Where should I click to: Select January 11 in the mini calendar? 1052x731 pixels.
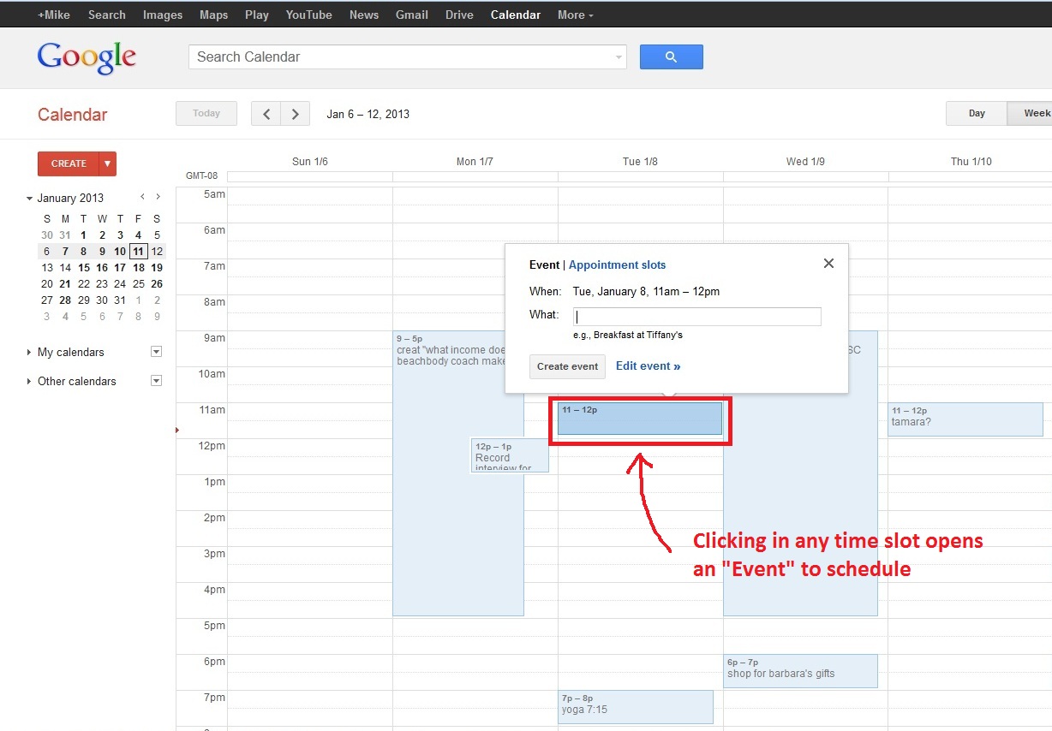(x=138, y=251)
